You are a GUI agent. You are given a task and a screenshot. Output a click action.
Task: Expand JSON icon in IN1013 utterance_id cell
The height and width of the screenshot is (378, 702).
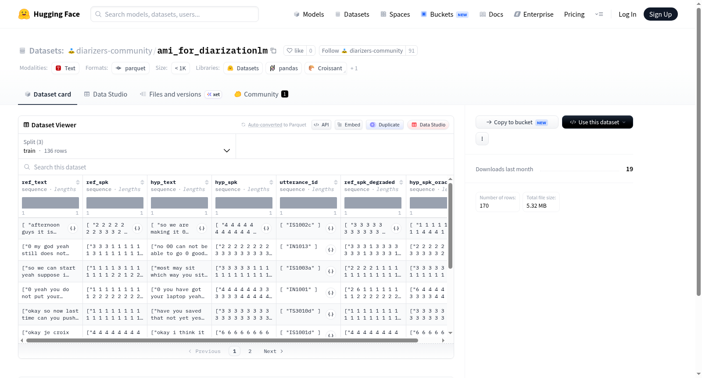pyautogui.click(x=331, y=250)
